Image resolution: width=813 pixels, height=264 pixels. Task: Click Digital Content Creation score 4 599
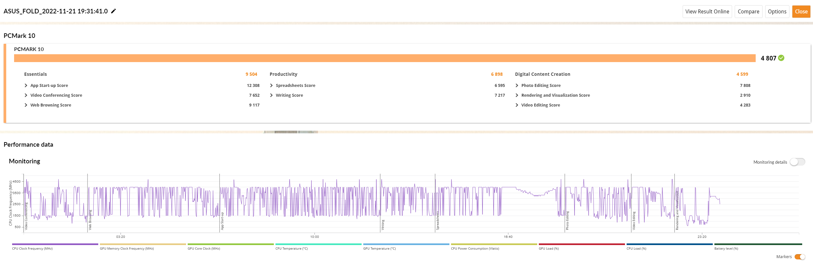point(742,74)
